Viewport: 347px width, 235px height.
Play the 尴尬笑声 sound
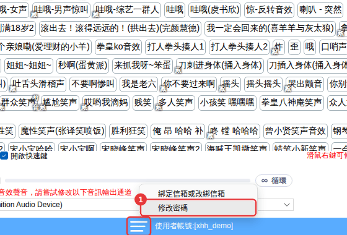point(60,103)
